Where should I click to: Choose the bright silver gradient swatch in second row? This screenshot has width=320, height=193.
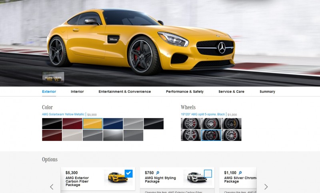[113, 135]
